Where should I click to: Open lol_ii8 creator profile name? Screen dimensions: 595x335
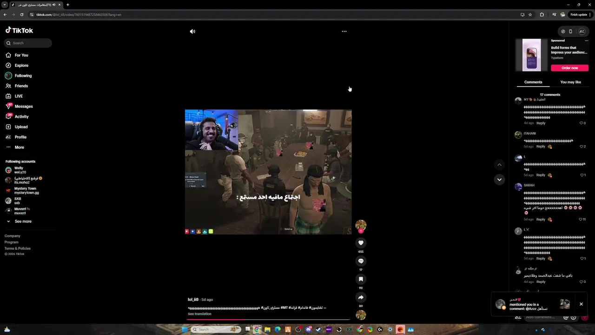193,300
